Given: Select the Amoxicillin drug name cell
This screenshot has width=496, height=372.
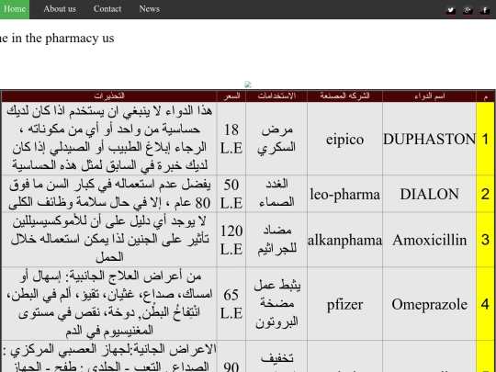Looking at the screenshot, I should click(x=429, y=240).
